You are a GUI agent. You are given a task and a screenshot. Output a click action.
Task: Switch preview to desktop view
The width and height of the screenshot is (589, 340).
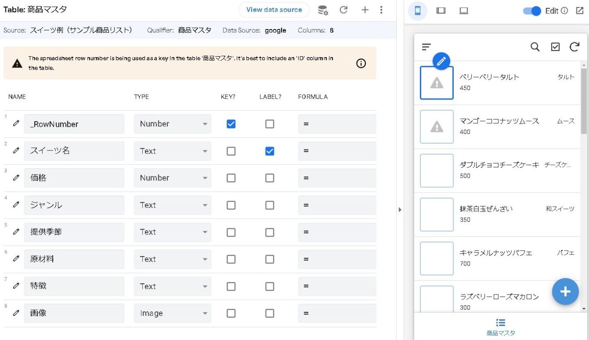[464, 10]
